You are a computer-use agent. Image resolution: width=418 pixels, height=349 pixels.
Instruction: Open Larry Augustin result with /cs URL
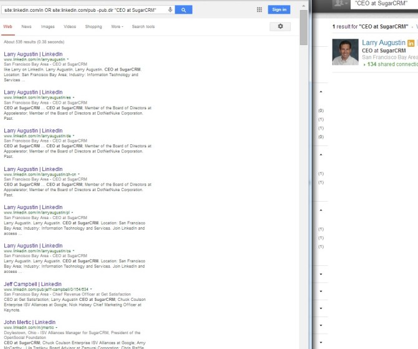click(33, 246)
